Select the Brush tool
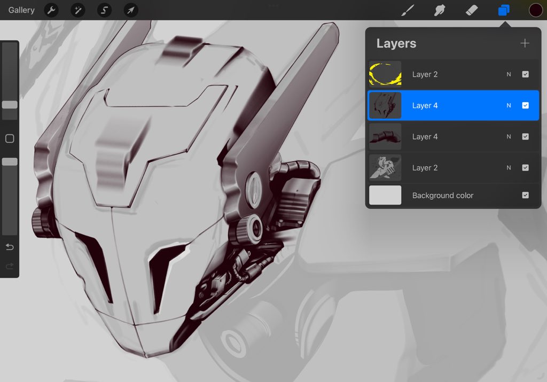 pos(408,10)
